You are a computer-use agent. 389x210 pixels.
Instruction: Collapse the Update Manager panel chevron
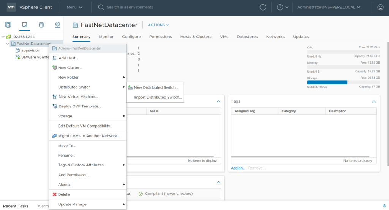pos(218,182)
